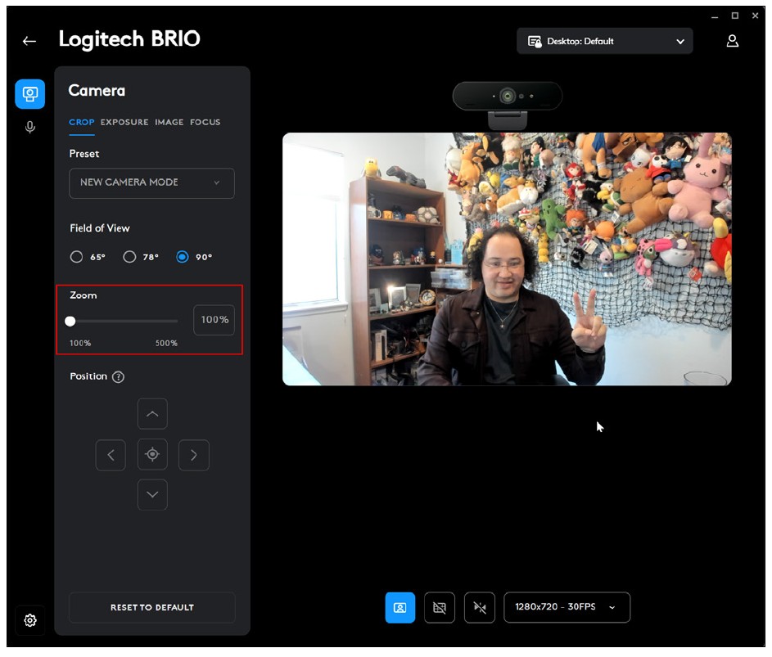Click the RESET TO DEFAULT button

(152, 607)
